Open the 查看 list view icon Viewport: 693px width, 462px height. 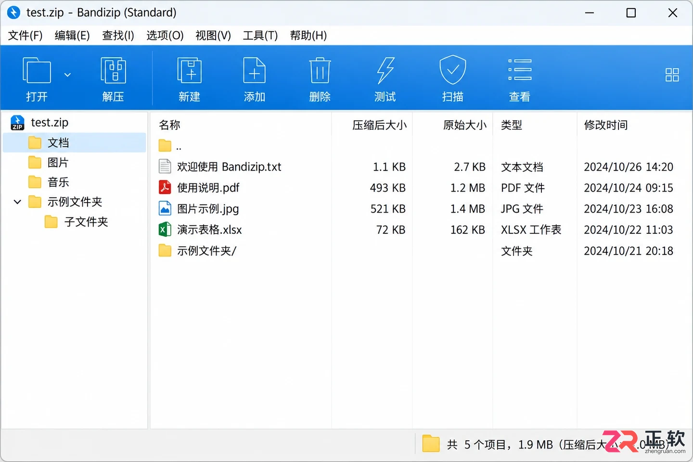[520, 79]
